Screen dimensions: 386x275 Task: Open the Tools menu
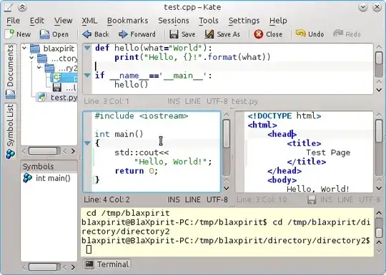point(209,21)
